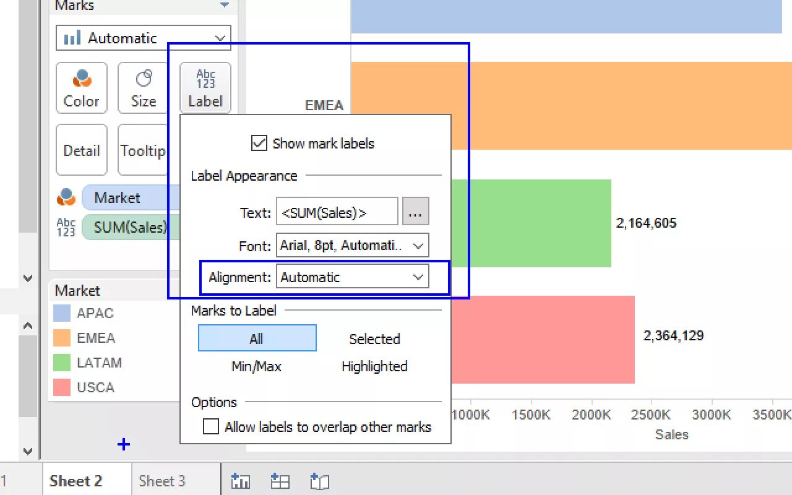Click the green LATAM bar
This screenshot has width=792, height=495.
click(x=531, y=223)
